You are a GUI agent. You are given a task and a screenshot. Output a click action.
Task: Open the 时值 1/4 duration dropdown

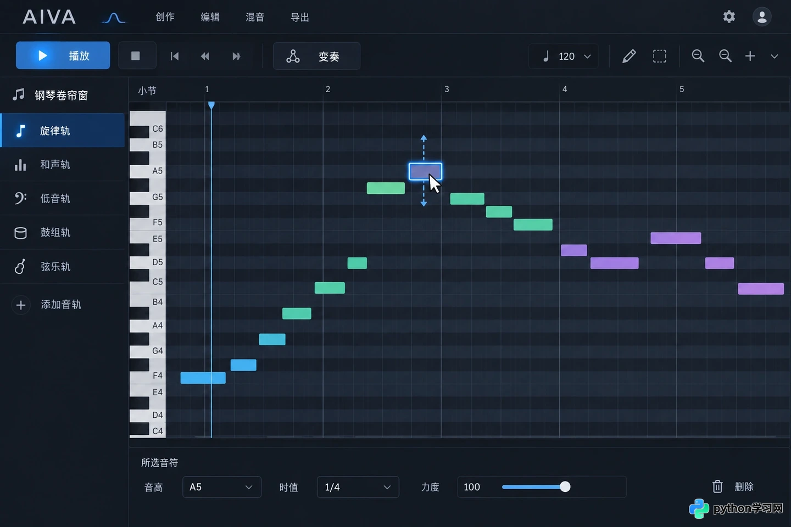(x=358, y=487)
